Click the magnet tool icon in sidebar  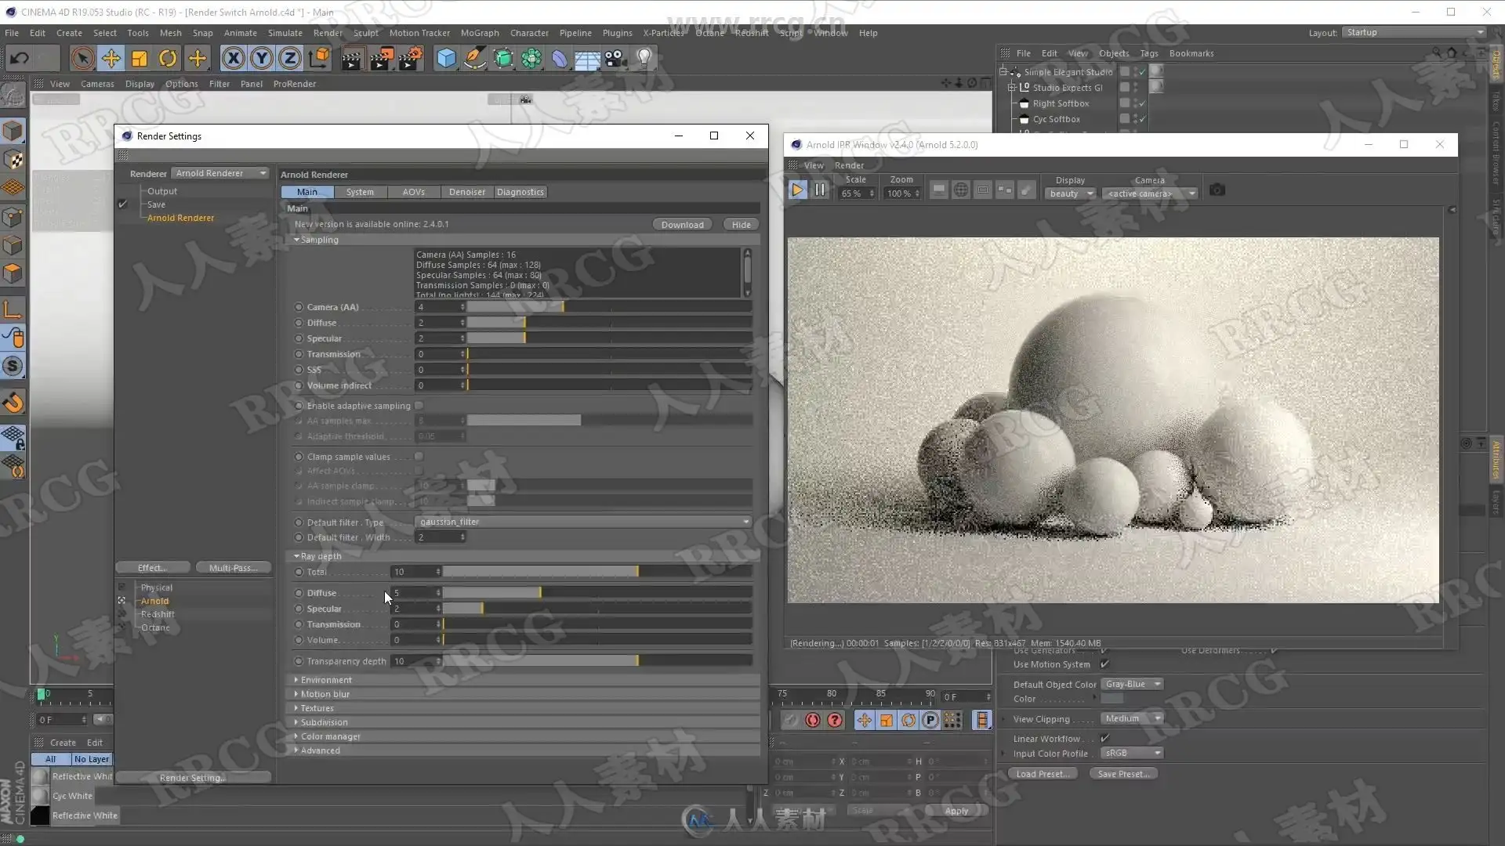(13, 403)
